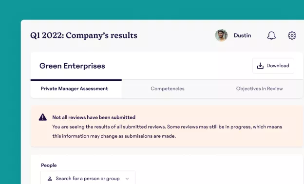Click the People label
This screenshot has height=184, width=304.
[x=49, y=165]
